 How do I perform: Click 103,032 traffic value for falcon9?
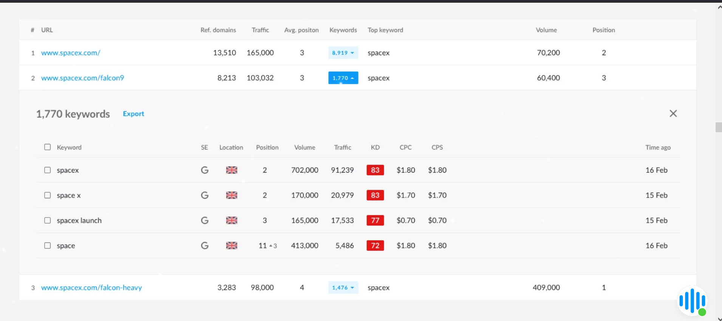pyautogui.click(x=260, y=78)
